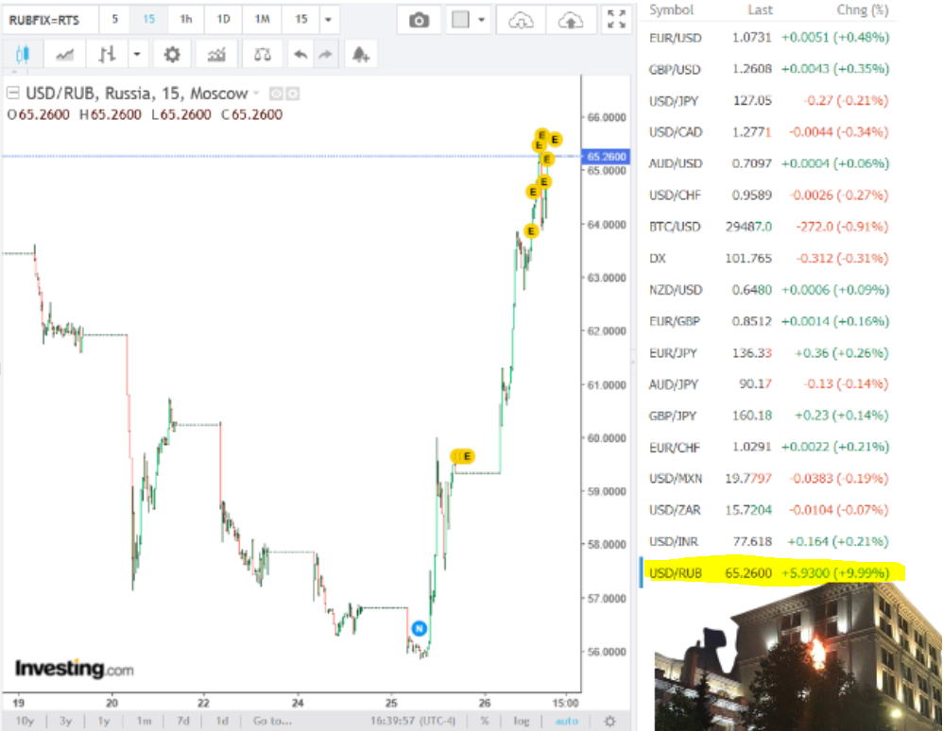
Task: Select NZD/USD row in watchlist
Action: point(768,290)
